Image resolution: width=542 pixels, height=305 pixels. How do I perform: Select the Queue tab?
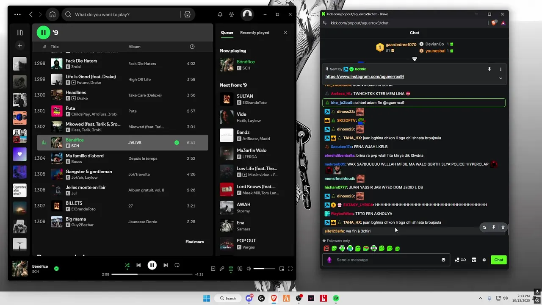pos(227,33)
